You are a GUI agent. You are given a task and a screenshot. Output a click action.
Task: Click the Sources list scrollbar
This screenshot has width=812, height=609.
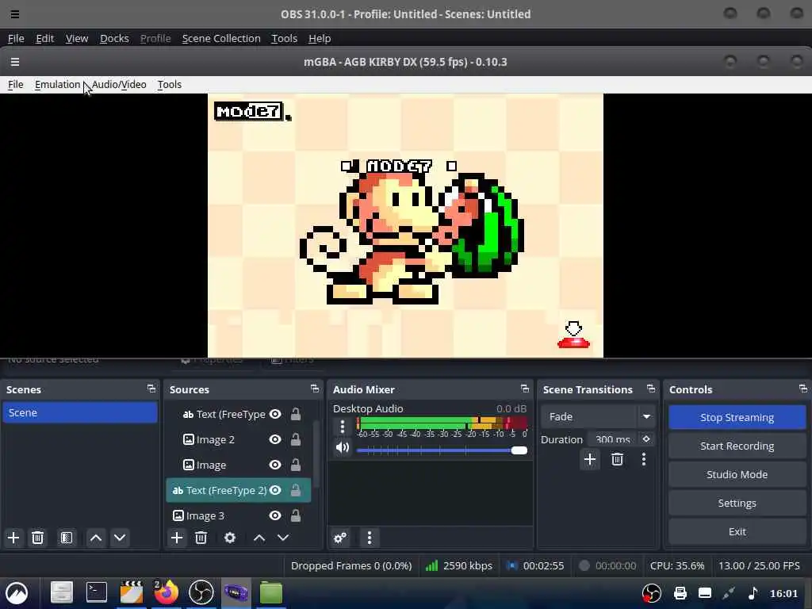[x=314, y=454]
